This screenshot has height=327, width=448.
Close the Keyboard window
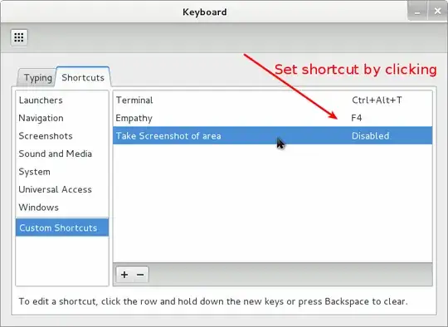click(x=437, y=12)
